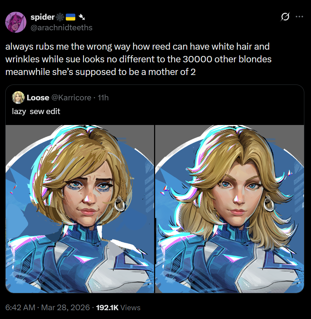The width and height of the screenshot is (311, 319).
Task: Click the 6:42 AM · Mar 28, 2026 timestamp
Action: click(47, 307)
